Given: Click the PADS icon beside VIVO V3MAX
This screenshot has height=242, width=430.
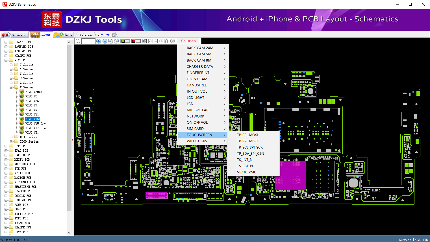Looking at the screenshot, I should point(22,92).
